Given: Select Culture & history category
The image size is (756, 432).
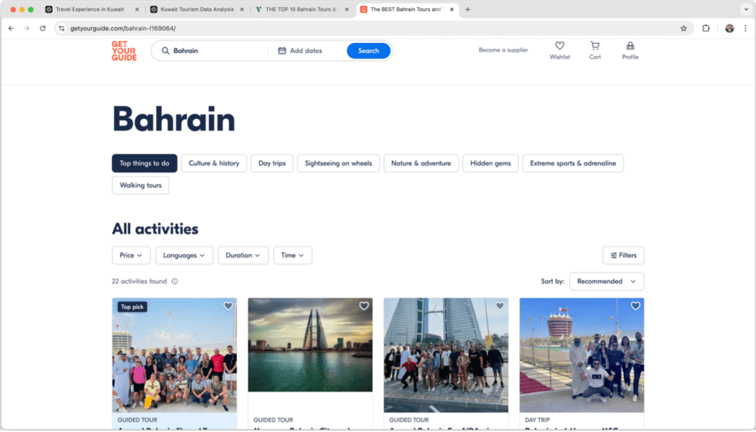Looking at the screenshot, I should pos(214,163).
